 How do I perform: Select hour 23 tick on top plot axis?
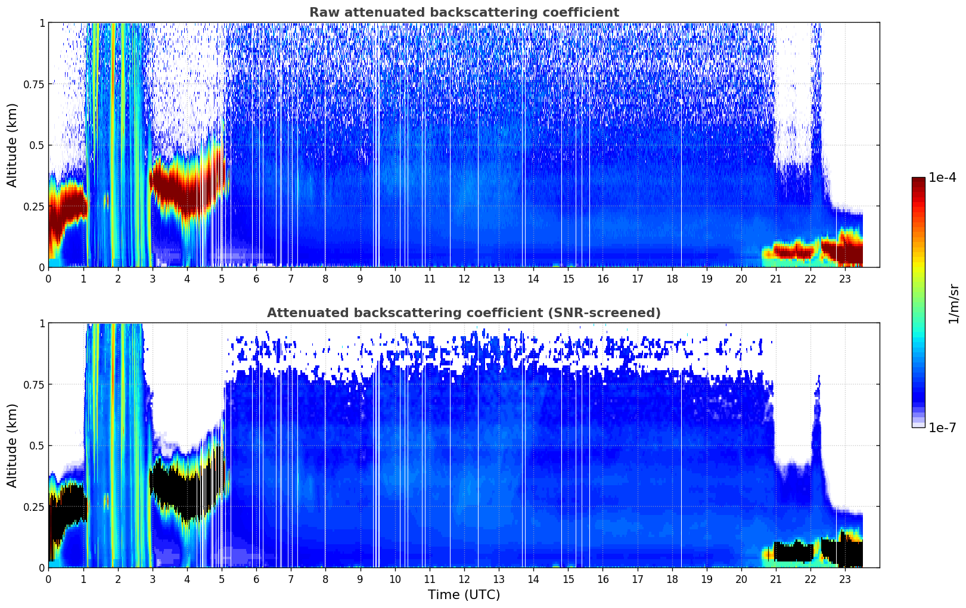[x=845, y=278]
